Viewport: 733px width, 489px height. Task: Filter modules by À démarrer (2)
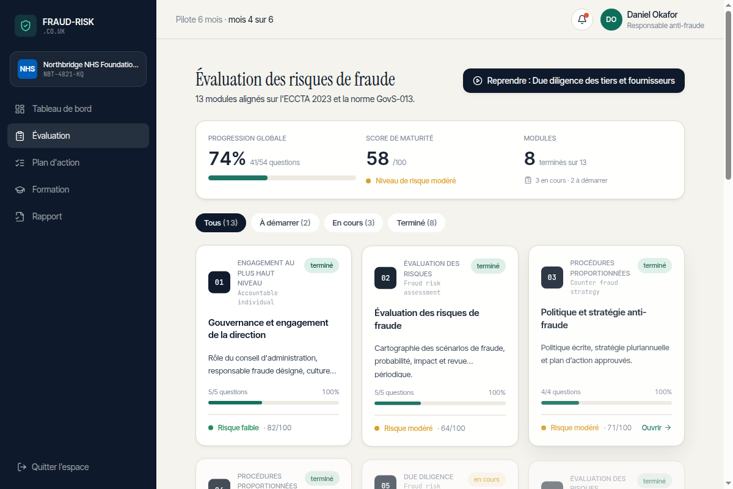285,223
